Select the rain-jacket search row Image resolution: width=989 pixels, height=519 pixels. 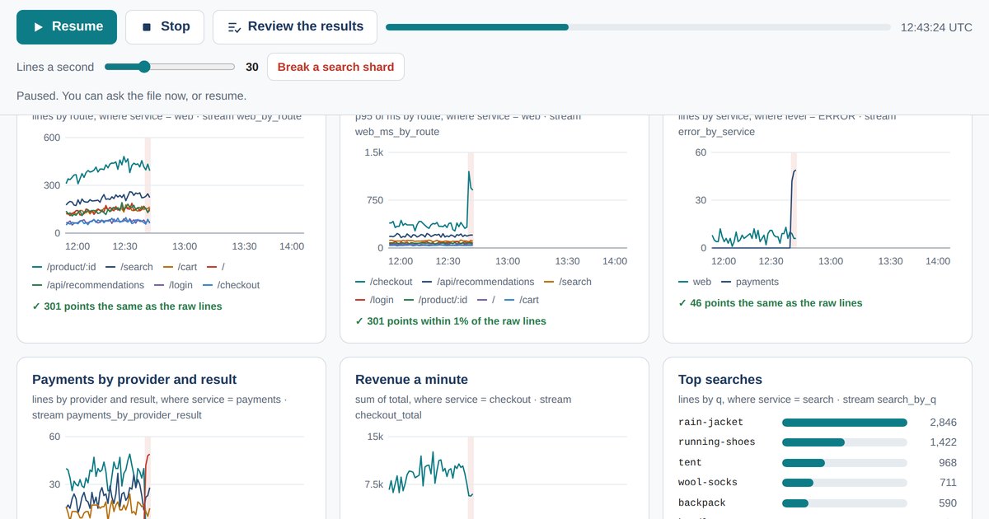[818, 423]
